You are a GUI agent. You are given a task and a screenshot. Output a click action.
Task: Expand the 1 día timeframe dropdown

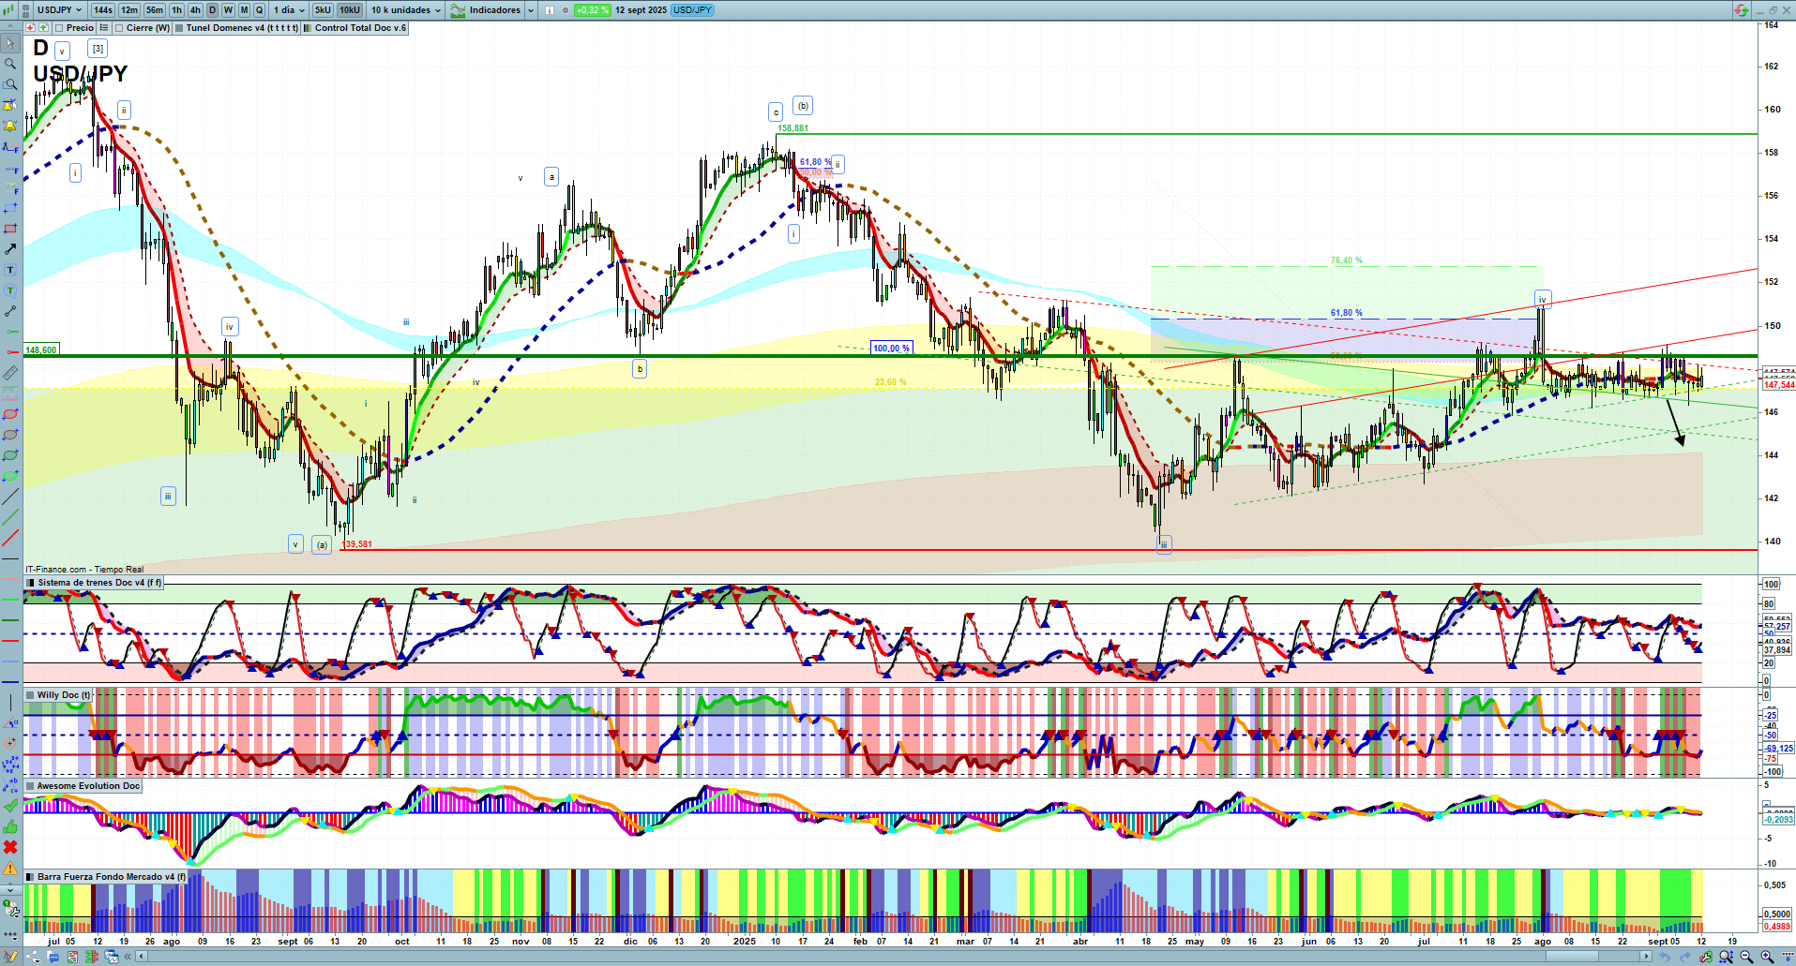[x=289, y=10]
